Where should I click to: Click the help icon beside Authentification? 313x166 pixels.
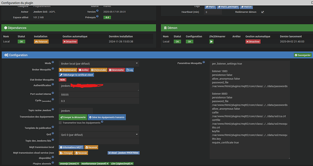pos(53,84)
